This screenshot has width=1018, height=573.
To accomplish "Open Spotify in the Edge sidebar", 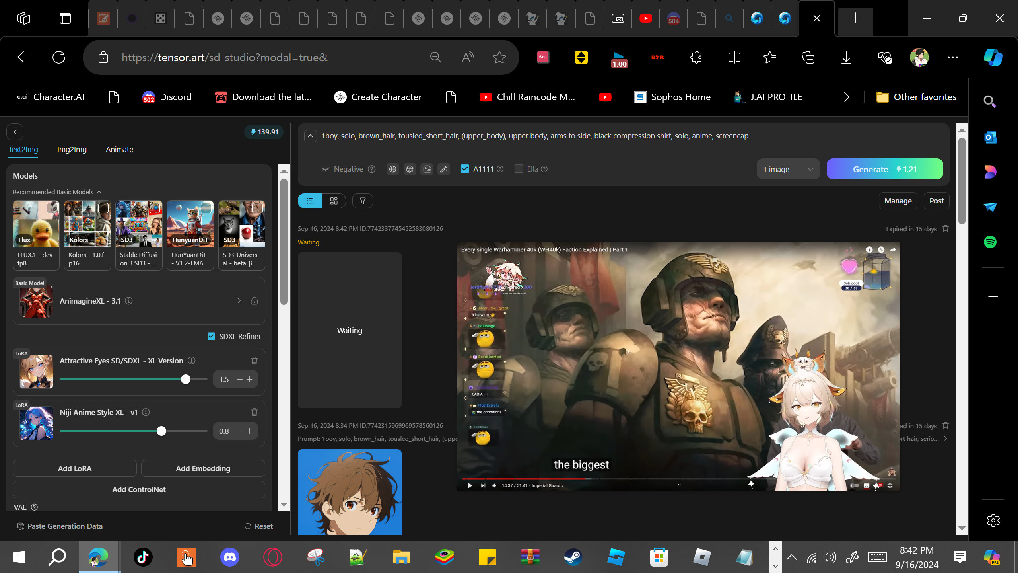I will (x=990, y=242).
